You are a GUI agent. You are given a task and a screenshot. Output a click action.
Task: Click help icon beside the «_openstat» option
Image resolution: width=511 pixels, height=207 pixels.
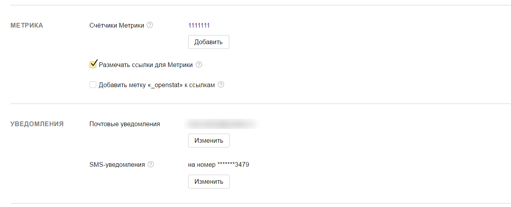tap(221, 84)
